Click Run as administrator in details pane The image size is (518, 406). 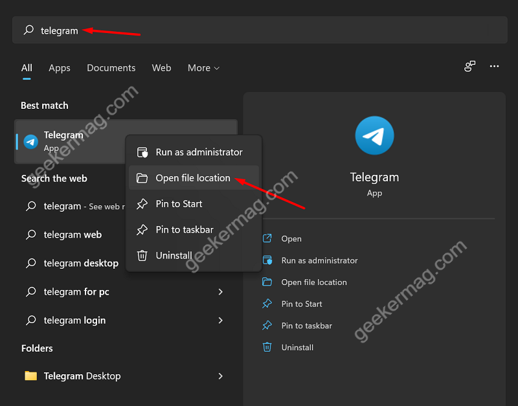tap(319, 260)
